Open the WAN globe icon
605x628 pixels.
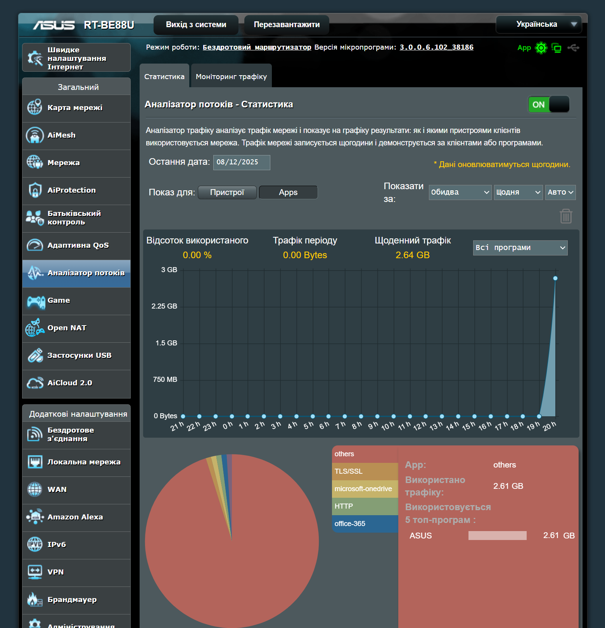(35, 489)
